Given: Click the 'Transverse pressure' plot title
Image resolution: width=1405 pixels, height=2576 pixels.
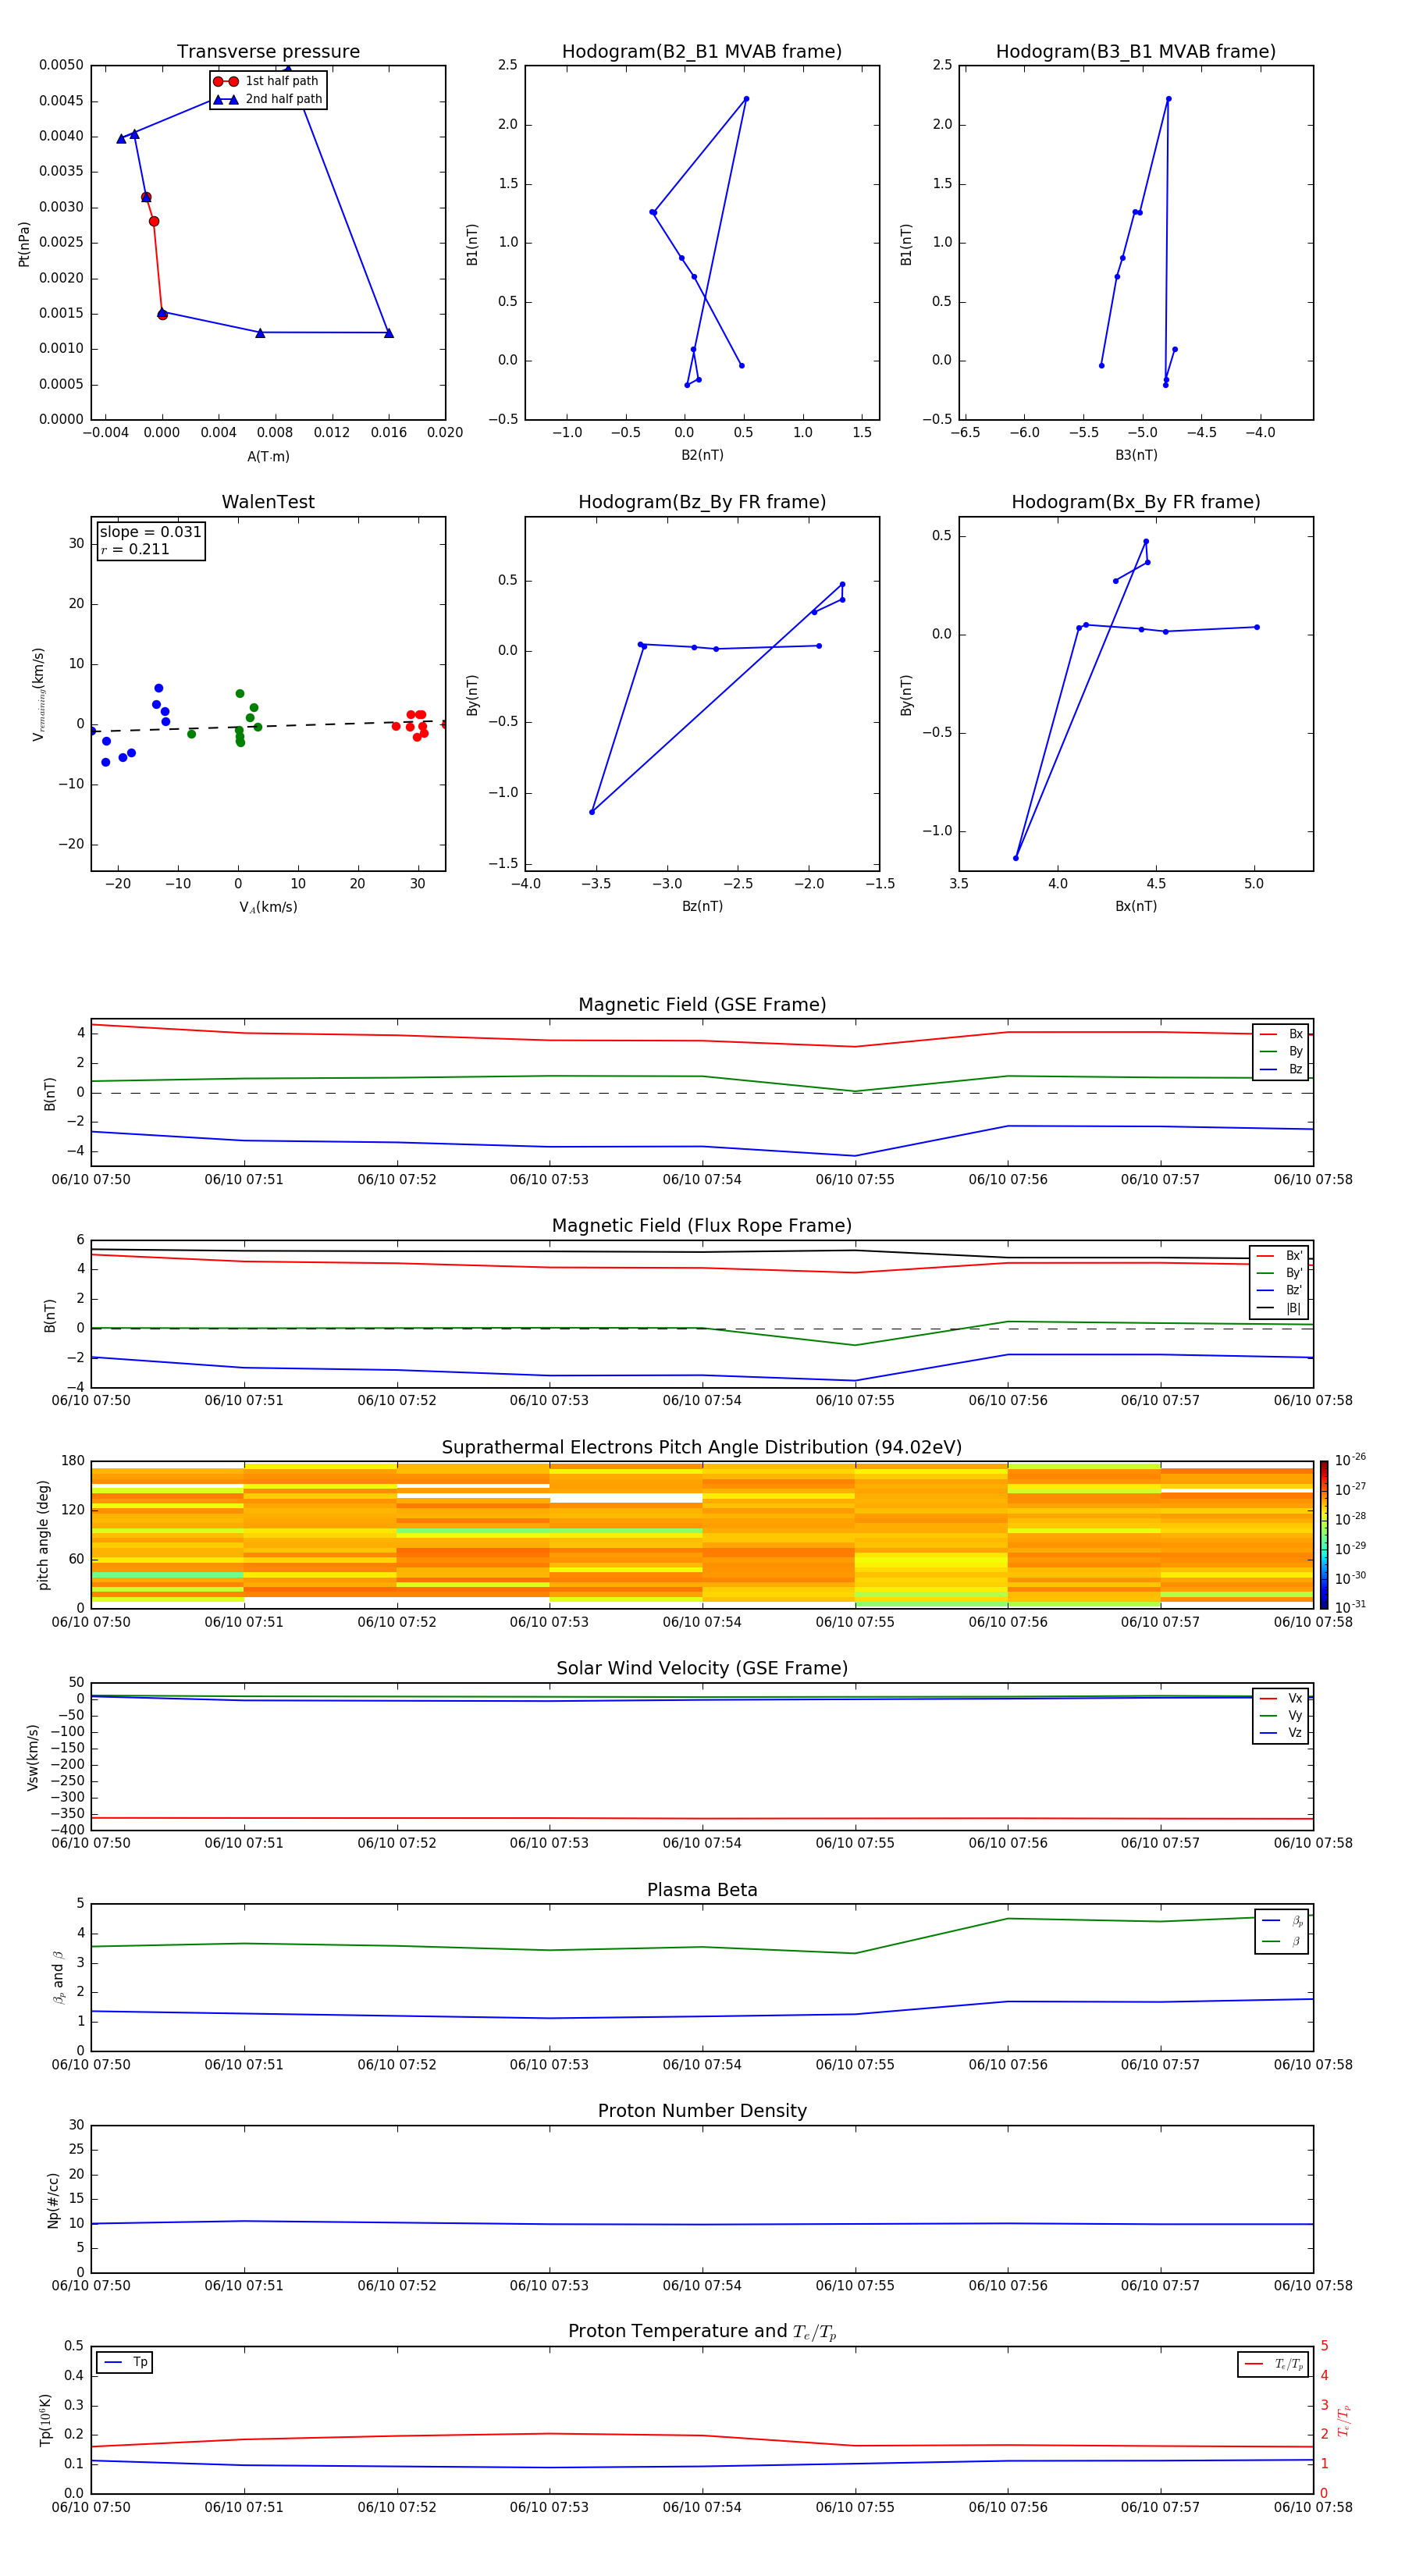Looking at the screenshot, I should pyautogui.click(x=268, y=52).
